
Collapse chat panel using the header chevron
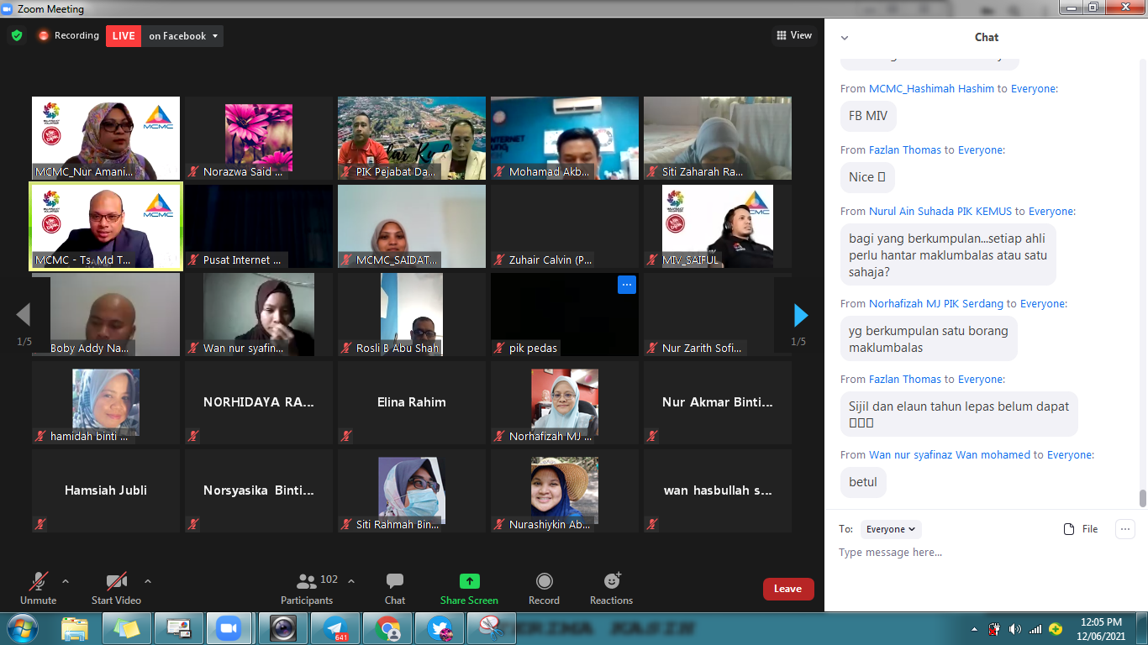[845, 38]
